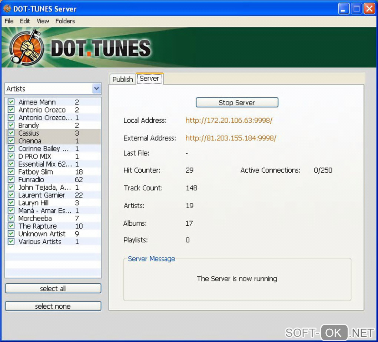Minimize the DOT-TUNES Server window
This screenshot has height=342, width=378.
[x=344, y=9]
